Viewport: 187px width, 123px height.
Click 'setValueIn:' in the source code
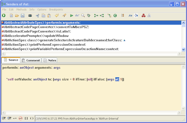(23, 79)
